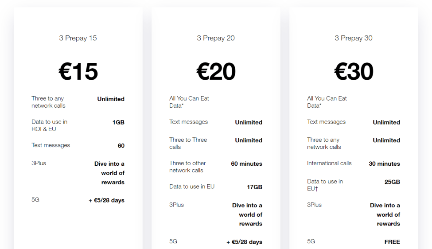432x249 pixels.
Task: Click the €15 price heading
Action: point(78,71)
